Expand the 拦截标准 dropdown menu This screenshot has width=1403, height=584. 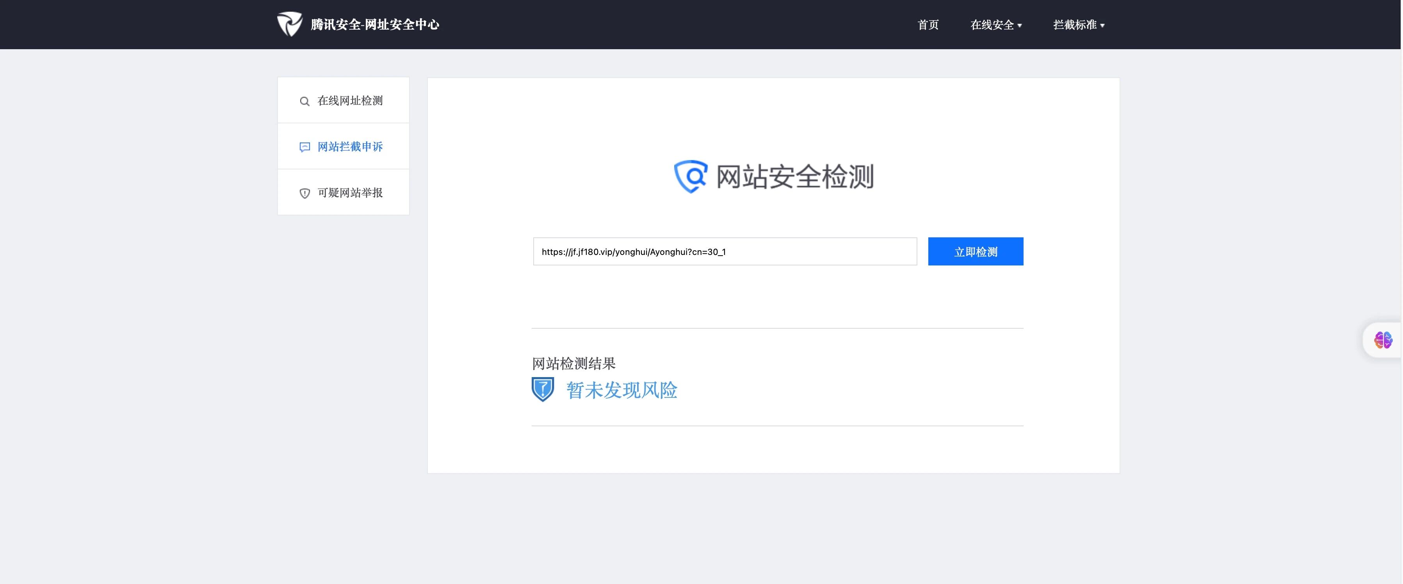tap(1075, 25)
